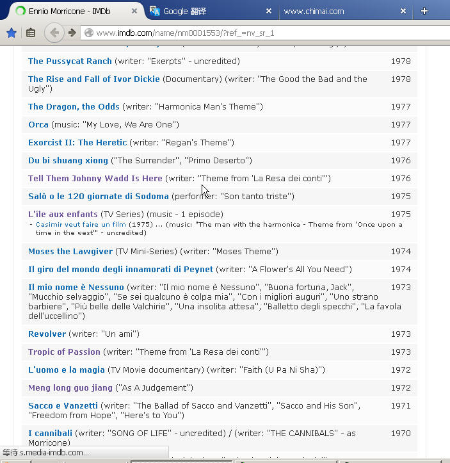This screenshot has height=463, width=450.
Task: Go back with the back arrow
Action: pos(54,33)
